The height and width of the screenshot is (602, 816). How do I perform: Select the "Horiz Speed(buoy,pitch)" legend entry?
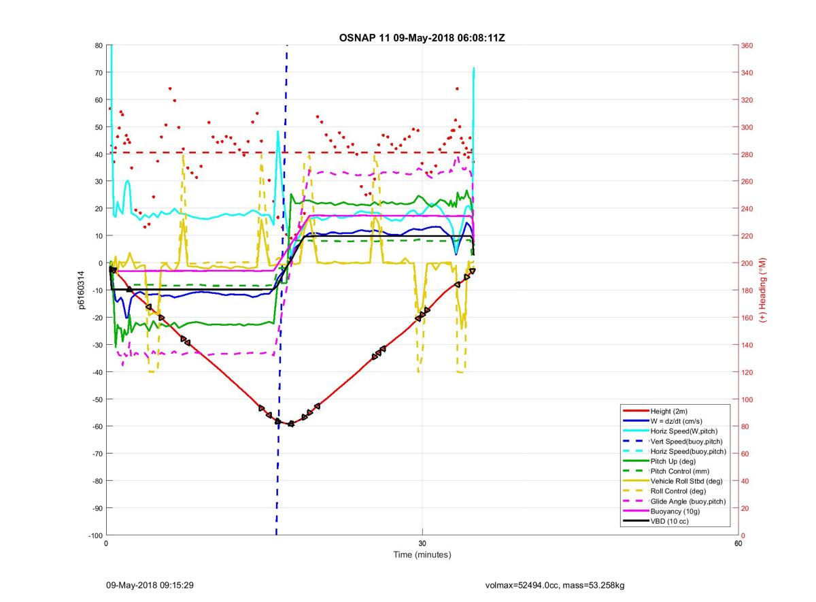pos(689,452)
